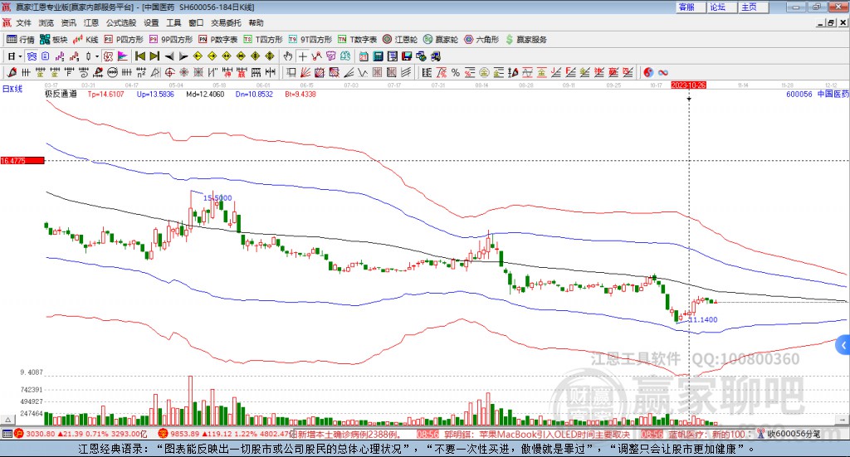Launch the 江恩轮 Gann wheel
850x457 pixels.
tap(400, 40)
